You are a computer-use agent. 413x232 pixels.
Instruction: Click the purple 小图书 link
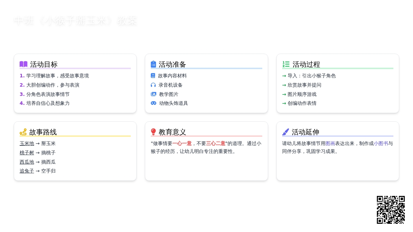pyautogui.click(x=381, y=143)
